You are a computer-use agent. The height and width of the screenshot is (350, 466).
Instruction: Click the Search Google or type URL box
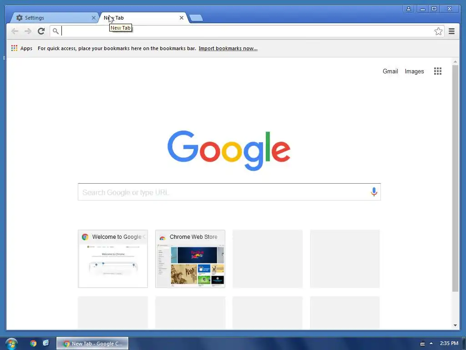(229, 192)
